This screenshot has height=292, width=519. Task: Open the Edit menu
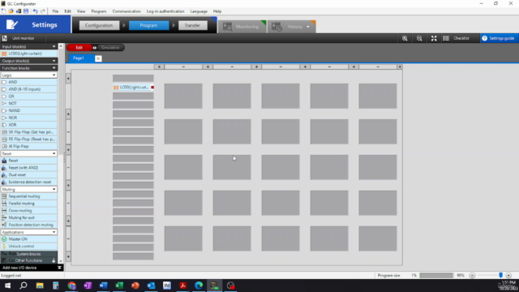(67, 11)
